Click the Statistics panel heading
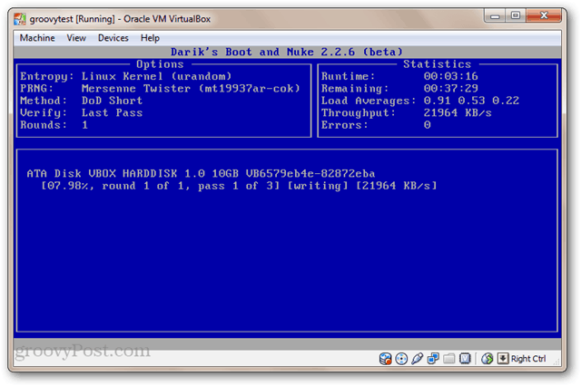The width and height of the screenshot is (581, 386). [437, 64]
